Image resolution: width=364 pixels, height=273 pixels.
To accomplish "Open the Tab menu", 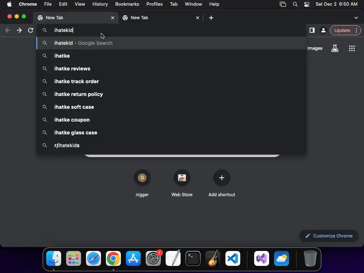I will coord(173,4).
